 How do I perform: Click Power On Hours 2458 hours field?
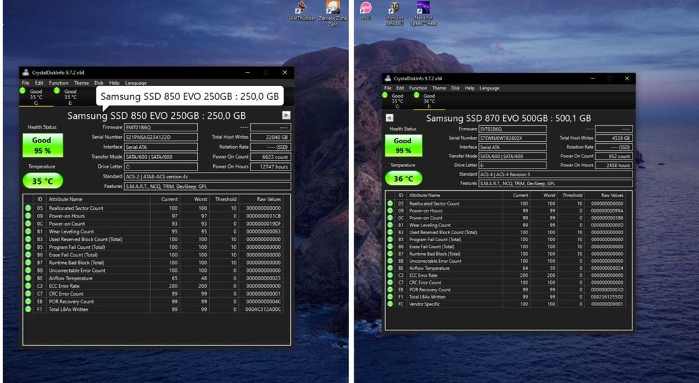click(614, 165)
